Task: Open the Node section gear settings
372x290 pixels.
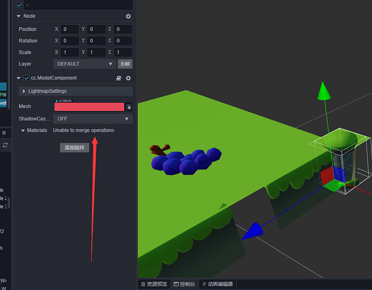Action: click(128, 16)
